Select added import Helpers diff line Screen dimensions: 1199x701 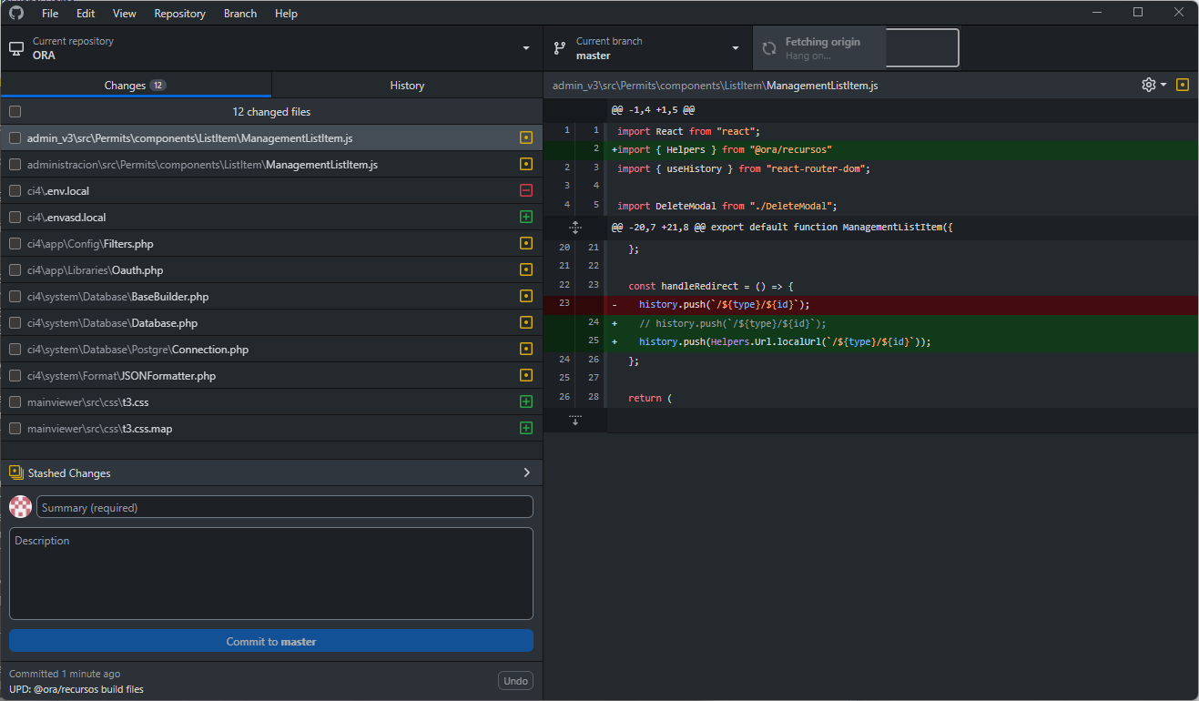[870, 149]
